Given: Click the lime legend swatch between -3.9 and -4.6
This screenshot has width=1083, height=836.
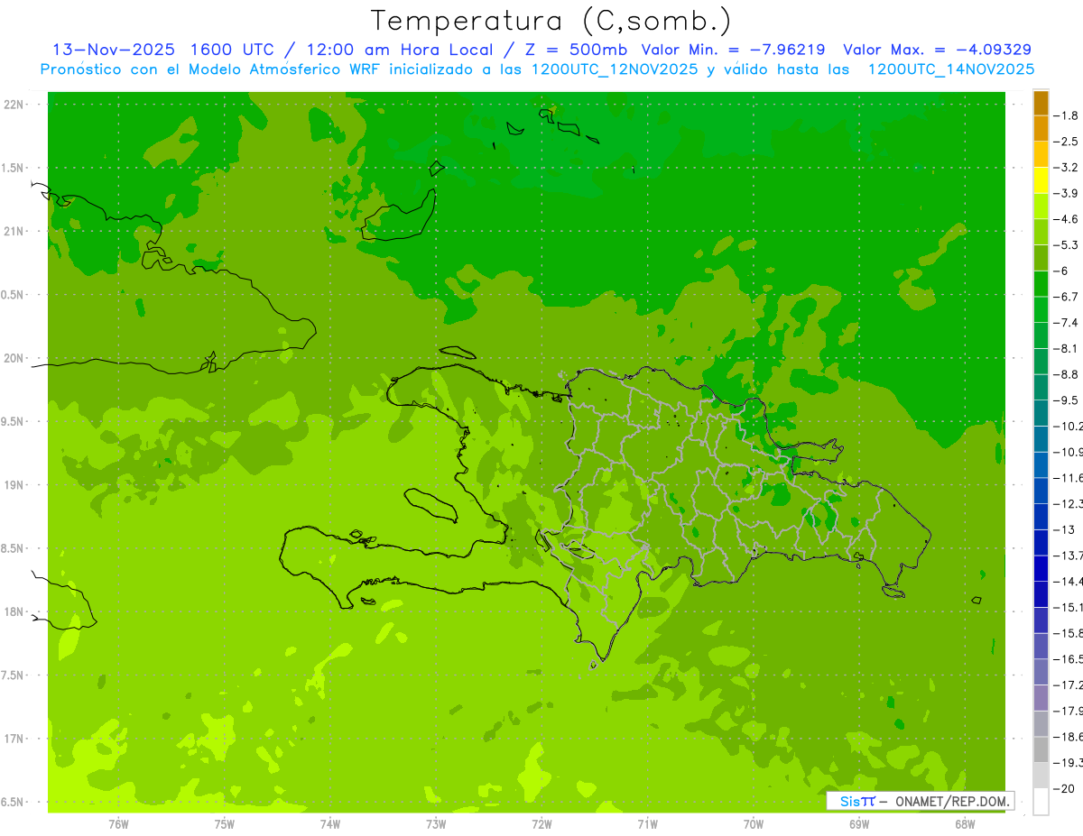Looking at the screenshot, I should tap(1041, 207).
